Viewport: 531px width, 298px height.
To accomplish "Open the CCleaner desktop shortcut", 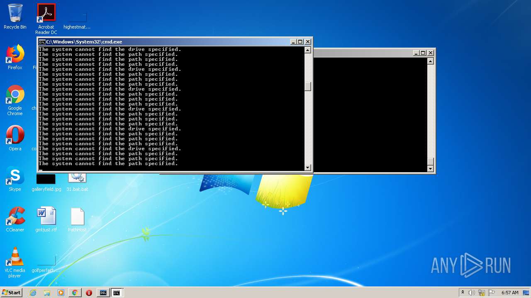I will pos(15,219).
